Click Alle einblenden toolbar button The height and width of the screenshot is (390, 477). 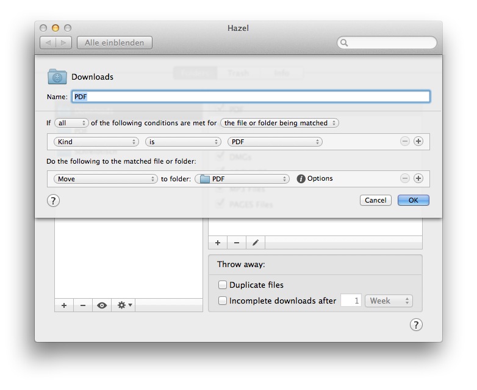(x=115, y=43)
